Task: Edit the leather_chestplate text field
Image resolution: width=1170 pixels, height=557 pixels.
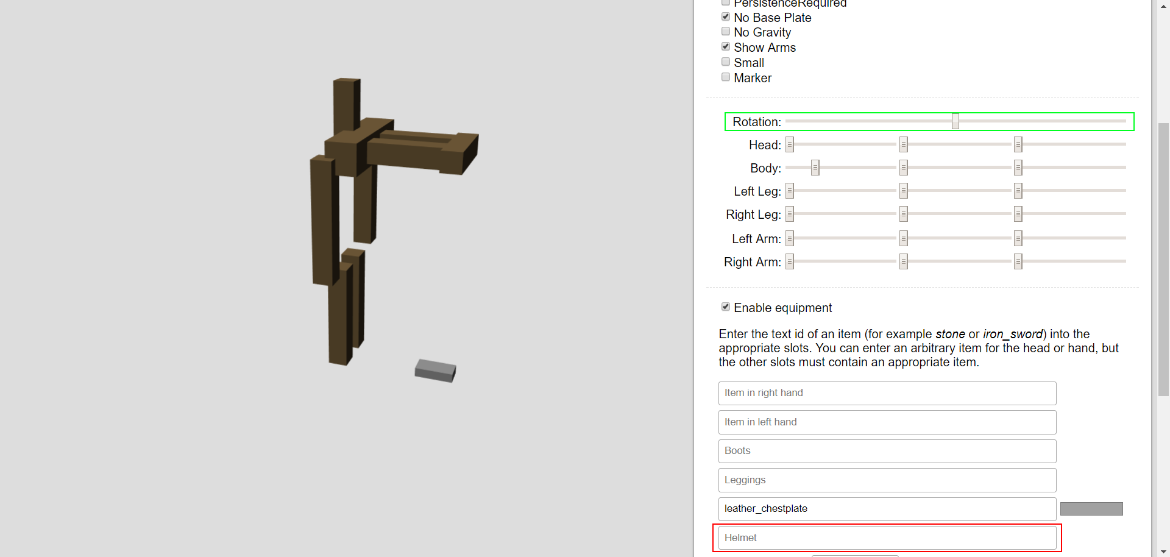Action: pos(887,509)
